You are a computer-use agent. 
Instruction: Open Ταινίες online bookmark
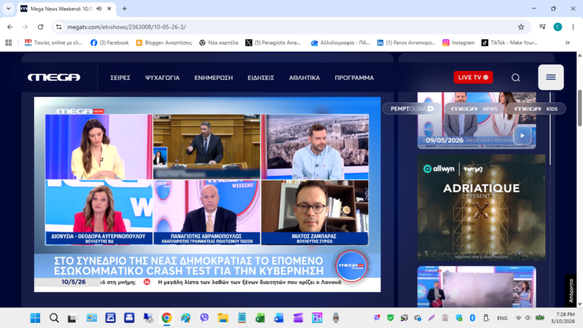point(53,43)
